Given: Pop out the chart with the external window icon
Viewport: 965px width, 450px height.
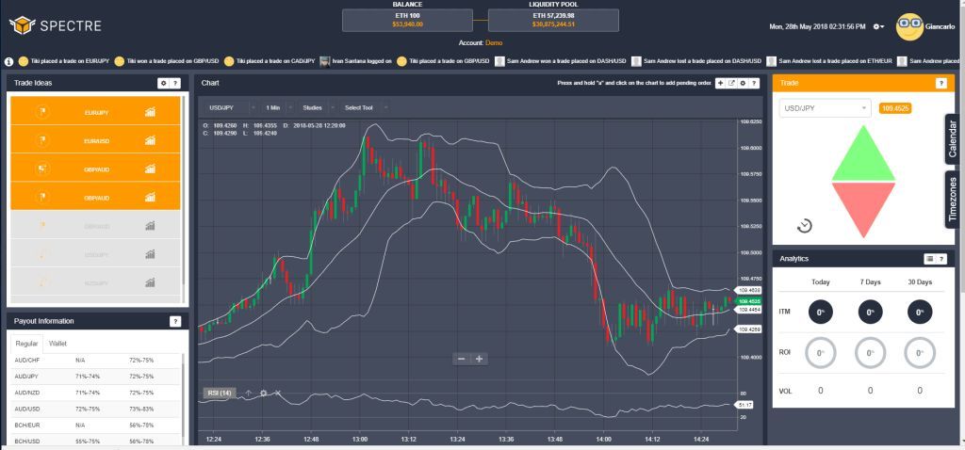Looking at the screenshot, I should coord(731,83).
